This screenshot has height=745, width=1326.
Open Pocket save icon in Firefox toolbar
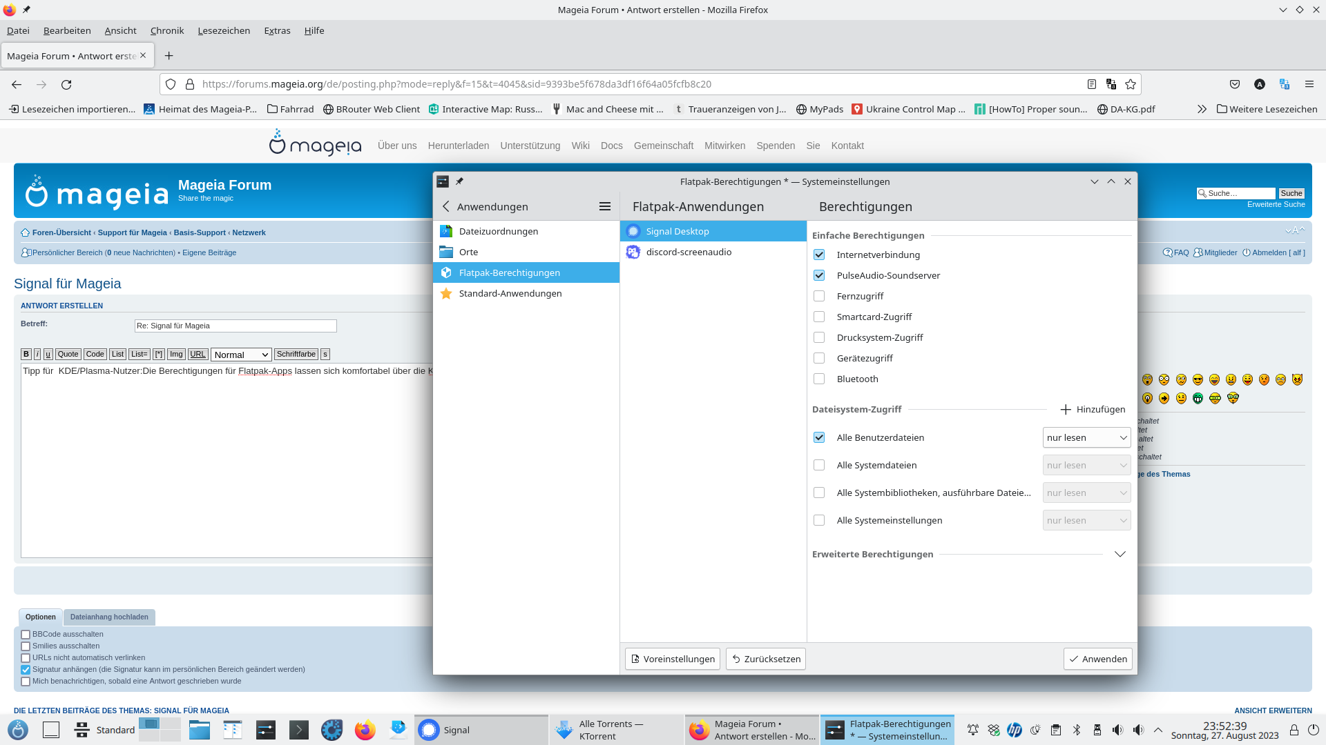pos(1235,84)
